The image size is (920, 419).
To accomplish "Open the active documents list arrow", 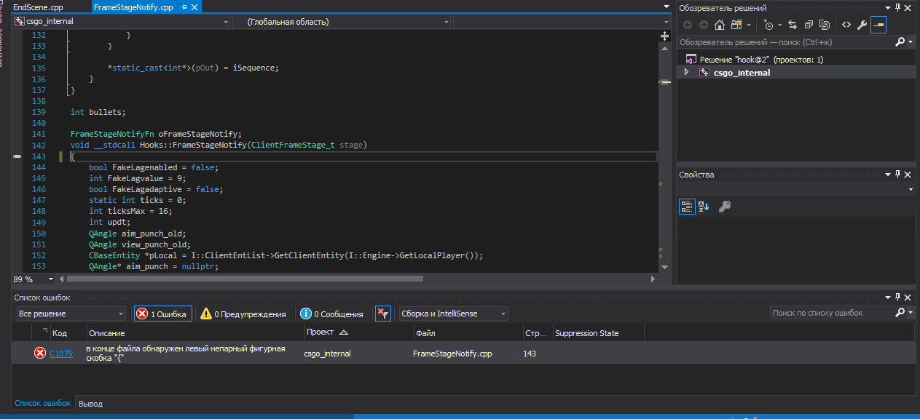I will [666, 7].
